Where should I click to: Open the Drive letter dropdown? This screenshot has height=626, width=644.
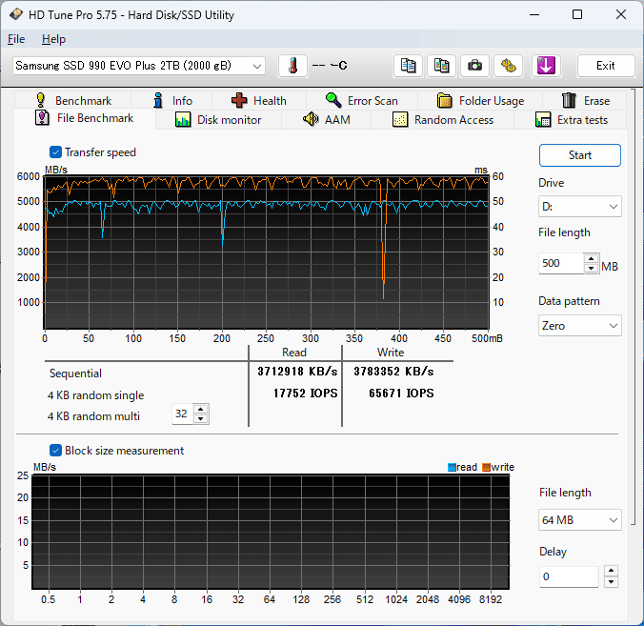pyautogui.click(x=579, y=206)
